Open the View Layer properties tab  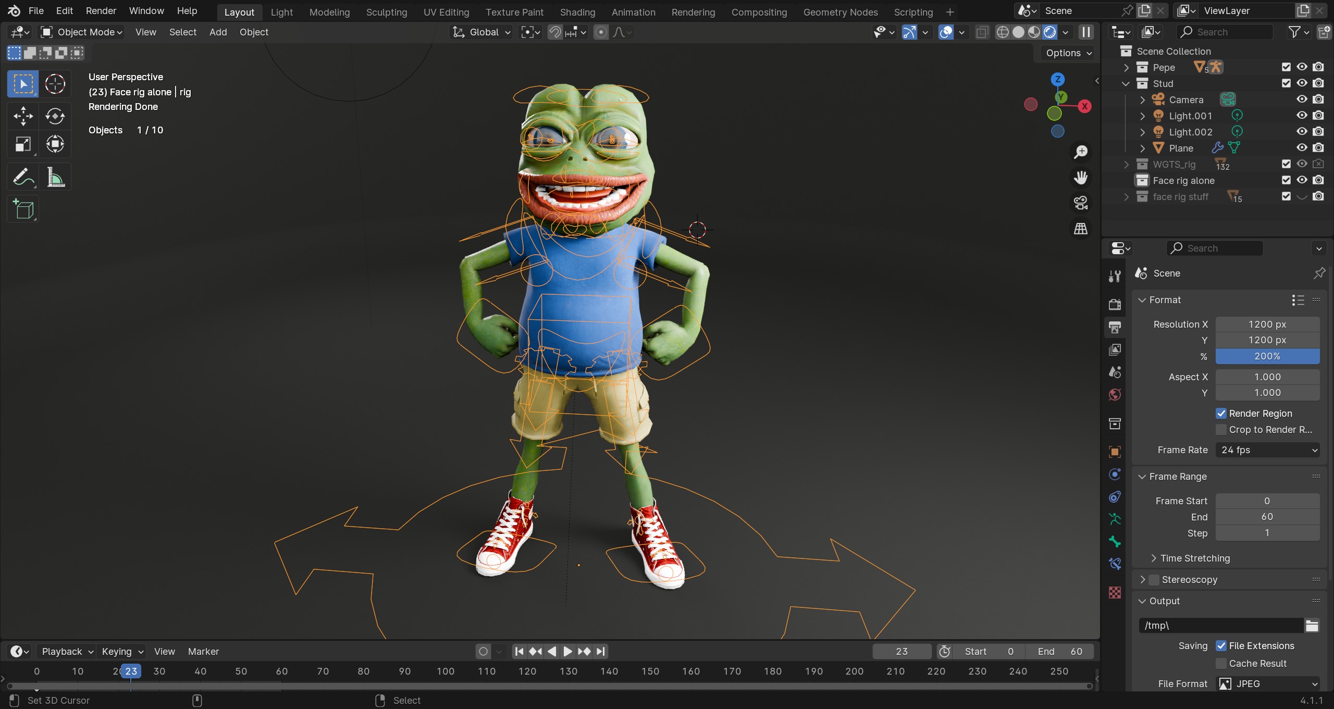(1115, 350)
